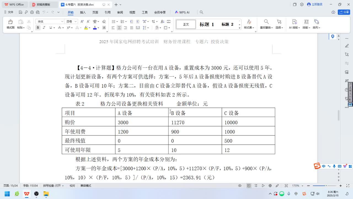Viewport: 353px width, 199px height.
Task: Click the web layout globe icon in status bar
Action: pos(270,186)
